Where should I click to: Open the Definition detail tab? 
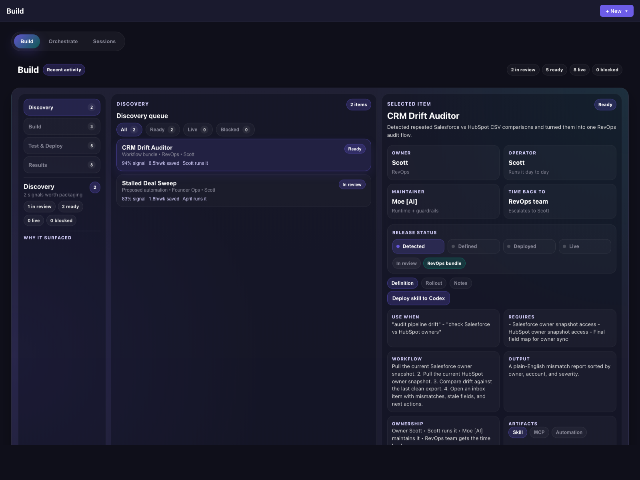(402, 283)
